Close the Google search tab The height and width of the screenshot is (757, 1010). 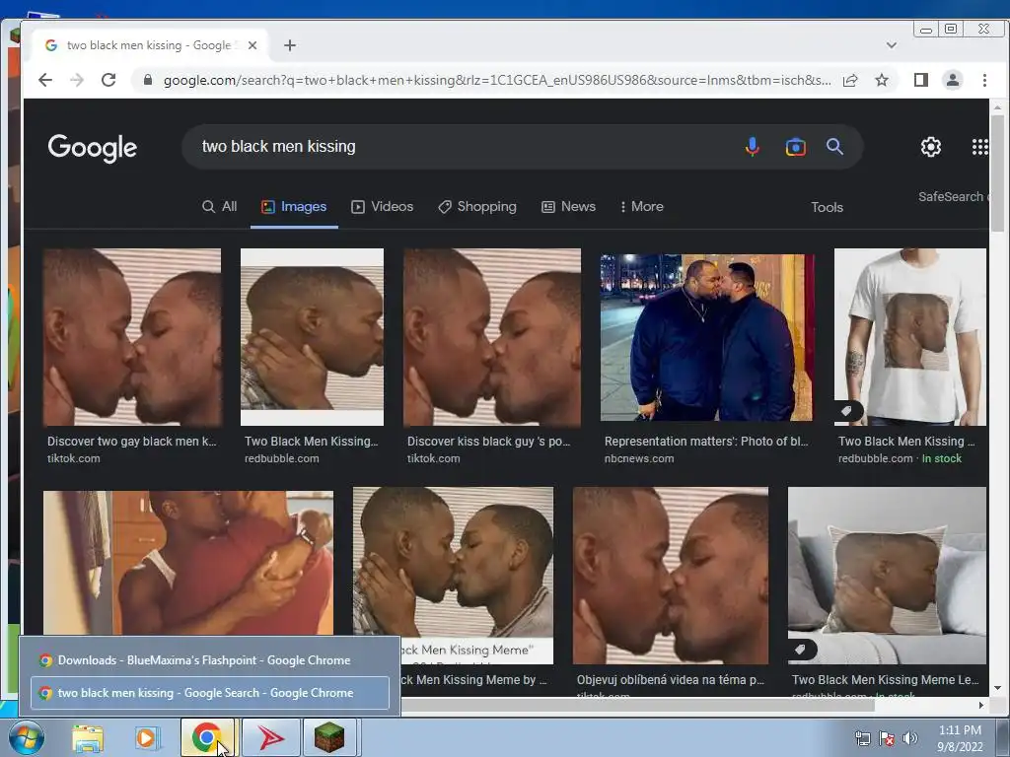coord(252,45)
